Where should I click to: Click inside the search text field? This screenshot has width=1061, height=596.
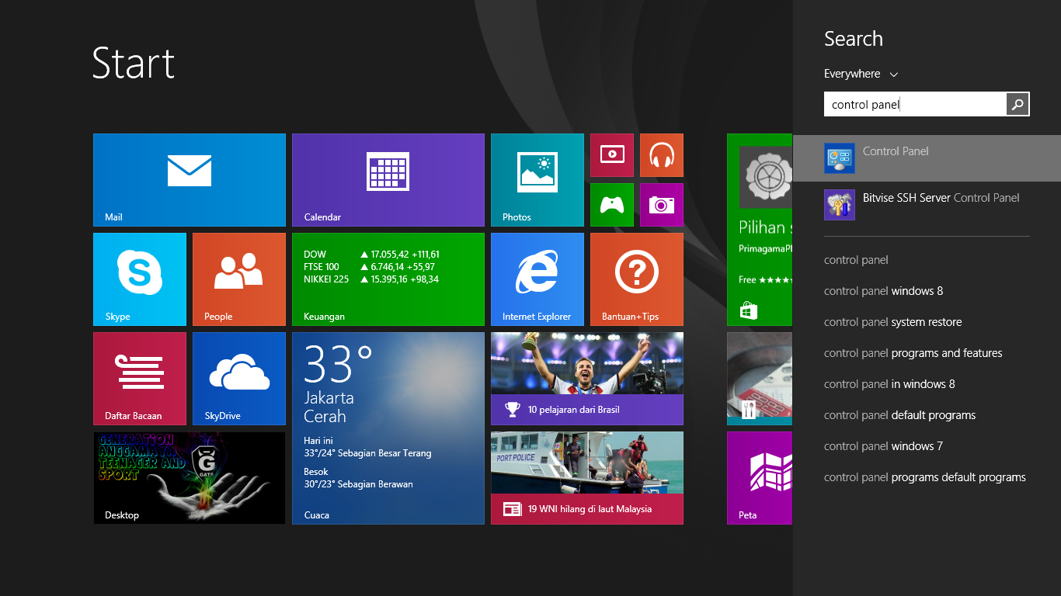(915, 104)
